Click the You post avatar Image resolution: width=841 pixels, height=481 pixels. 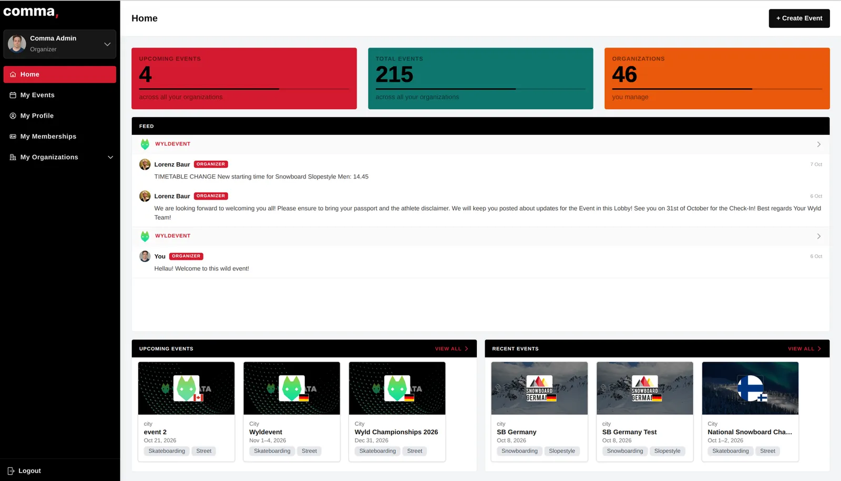145,256
